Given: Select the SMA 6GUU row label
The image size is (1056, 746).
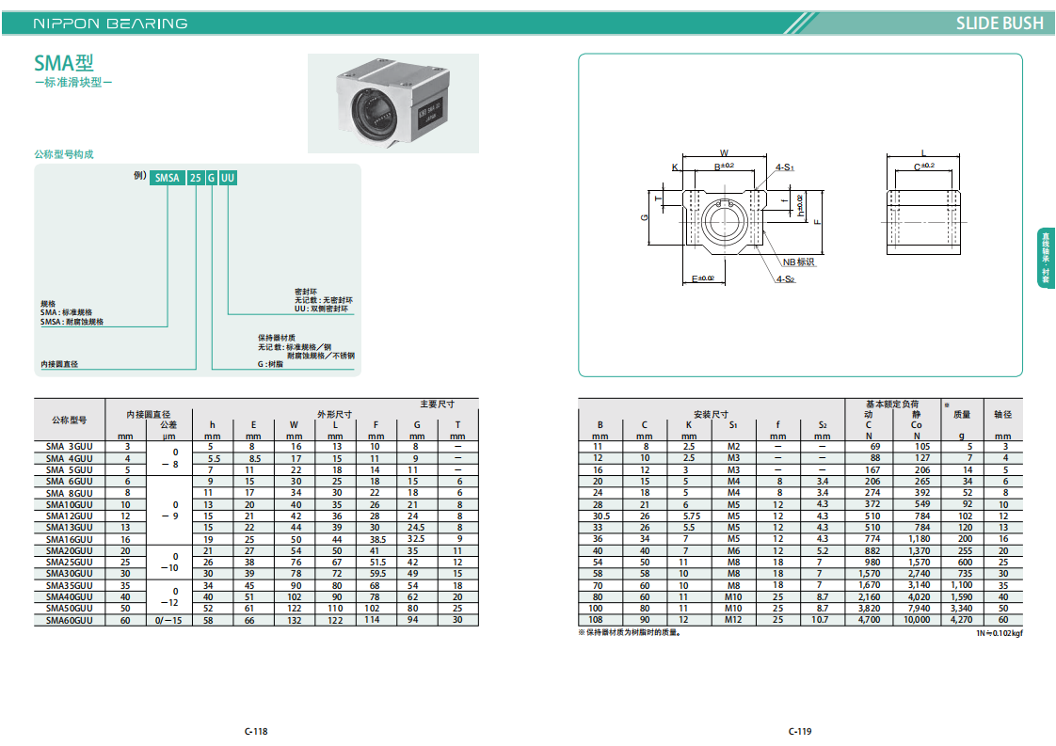Looking at the screenshot, I should click(70, 482).
